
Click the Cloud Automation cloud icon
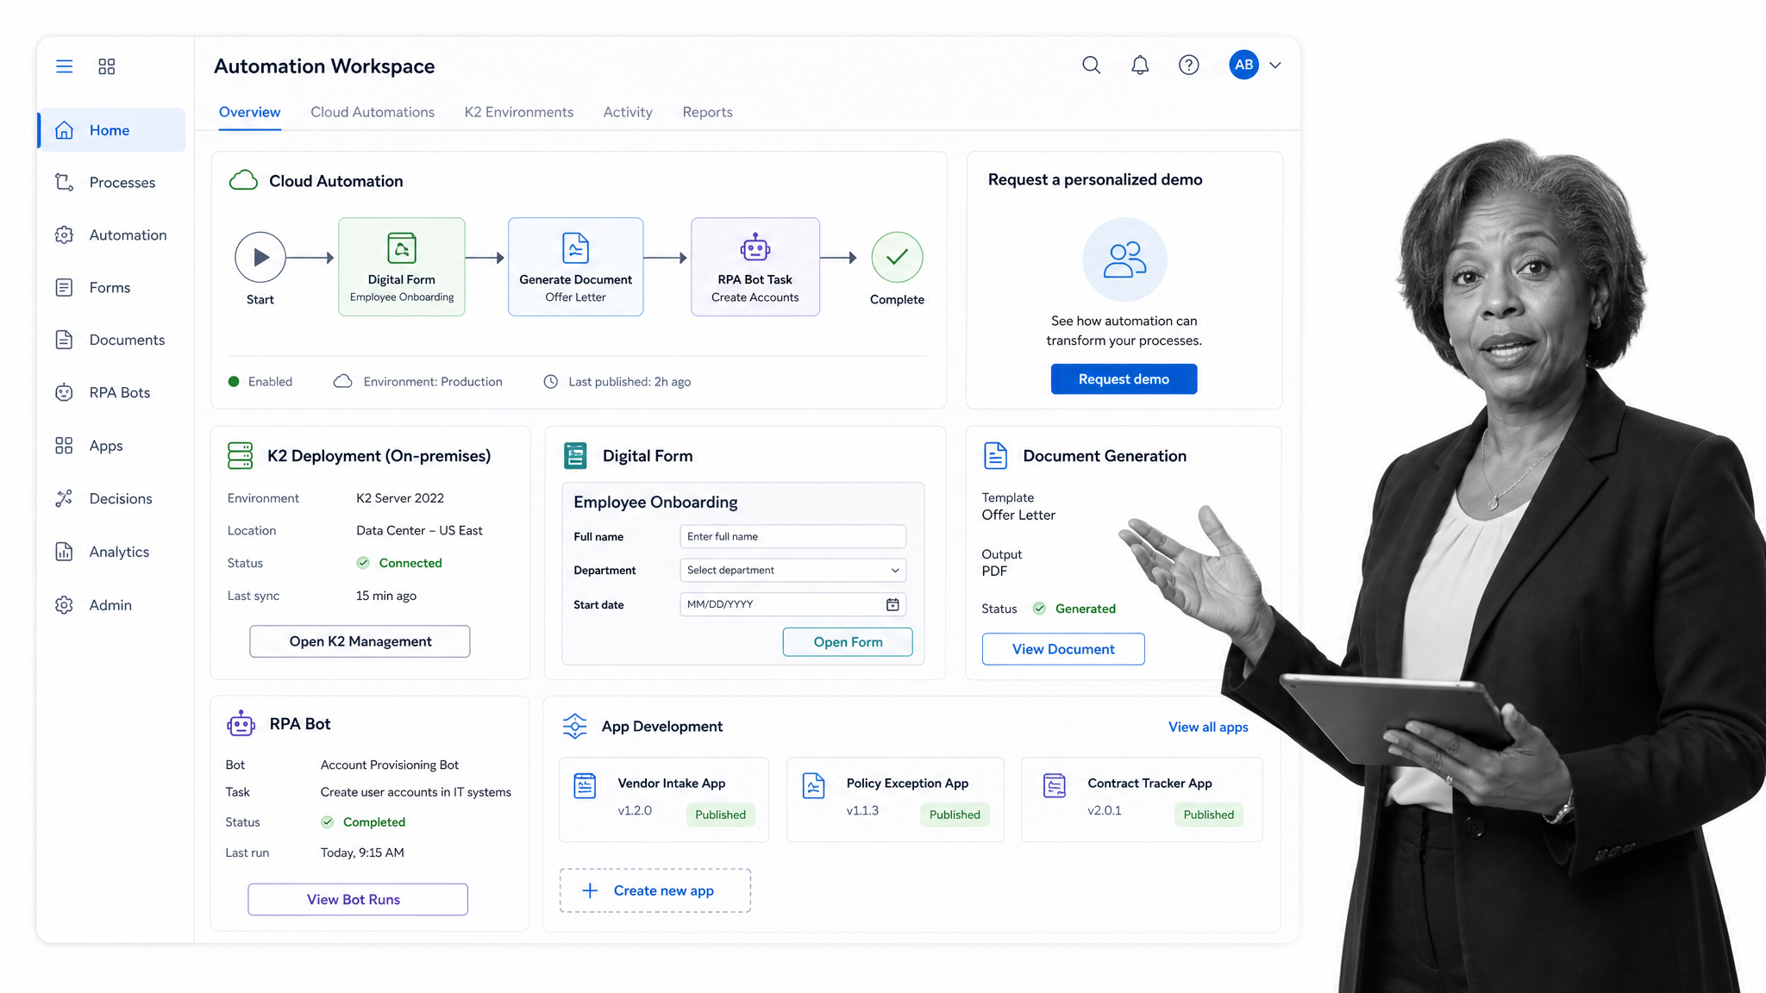[x=243, y=180]
